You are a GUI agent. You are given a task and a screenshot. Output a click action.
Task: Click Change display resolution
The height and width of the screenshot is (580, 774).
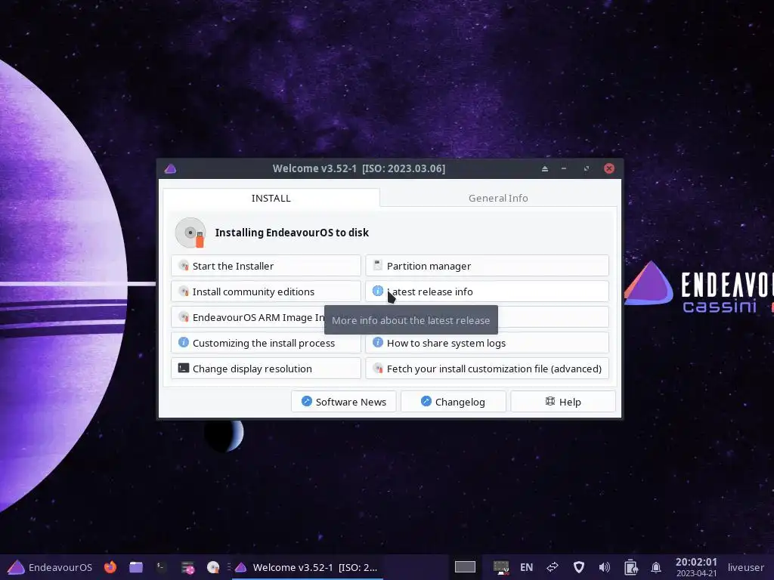tap(265, 369)
